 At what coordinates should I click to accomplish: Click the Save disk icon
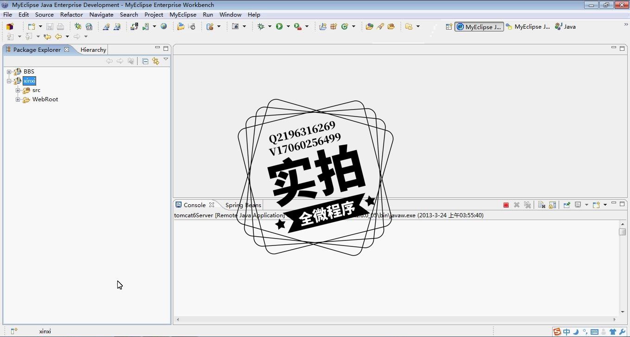click(50, 27)
